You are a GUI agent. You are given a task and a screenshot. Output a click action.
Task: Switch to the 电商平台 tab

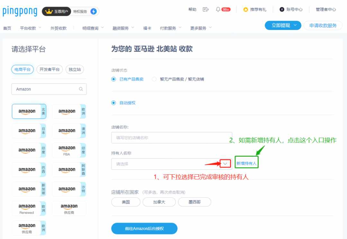[22, 69]
